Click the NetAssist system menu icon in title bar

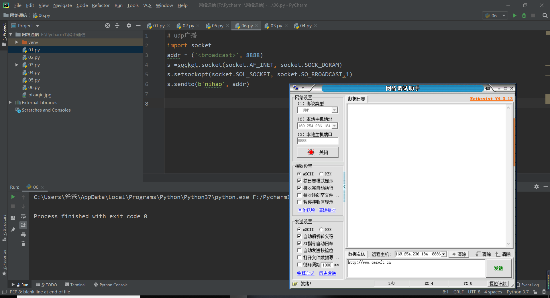[296, 88]
